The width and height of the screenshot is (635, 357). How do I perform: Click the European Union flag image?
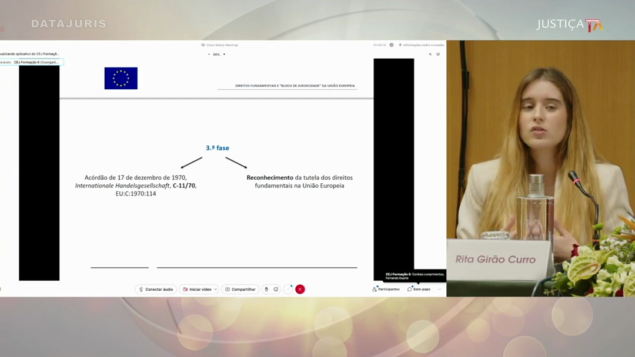tap(121, 78)
